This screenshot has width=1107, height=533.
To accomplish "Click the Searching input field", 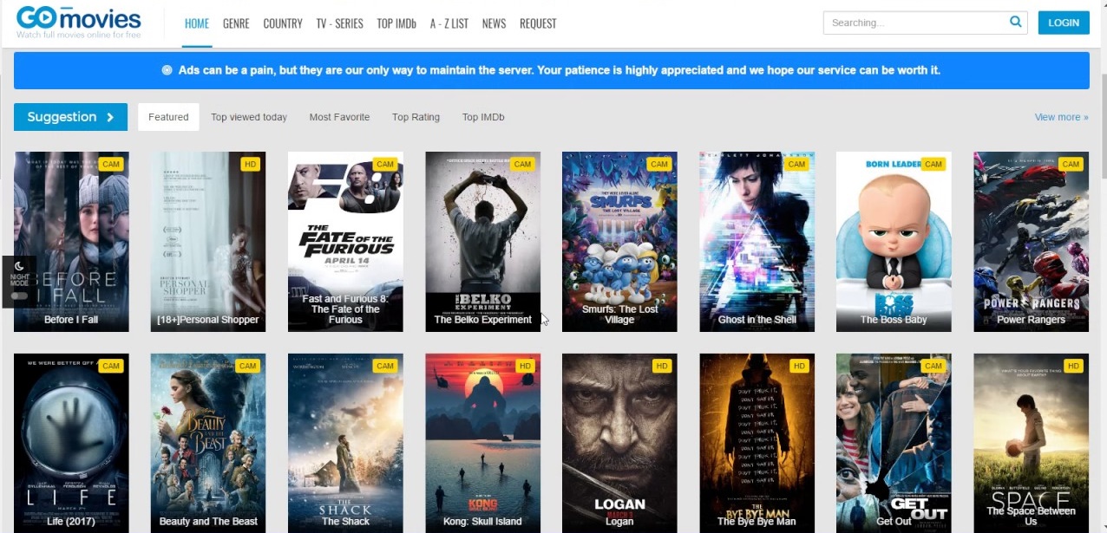I will point(911,22).
